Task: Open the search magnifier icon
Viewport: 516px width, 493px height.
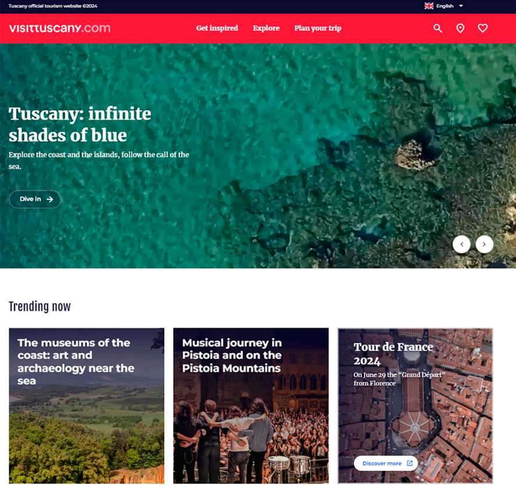Action: [438, 29]
